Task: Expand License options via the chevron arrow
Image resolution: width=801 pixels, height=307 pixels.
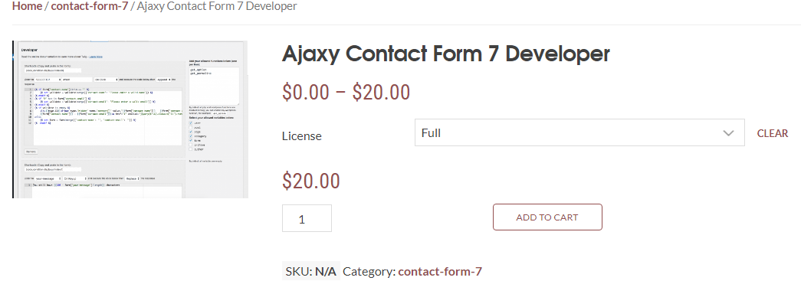Action: pos(728,133)
